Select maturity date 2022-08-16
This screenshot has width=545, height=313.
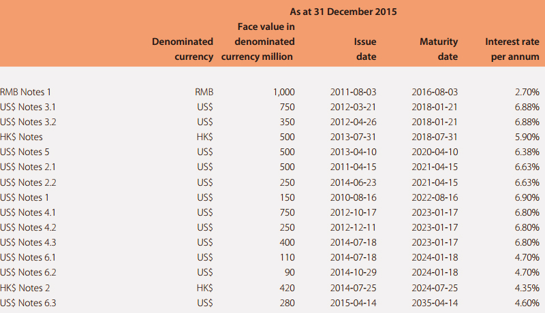[435, 197]
